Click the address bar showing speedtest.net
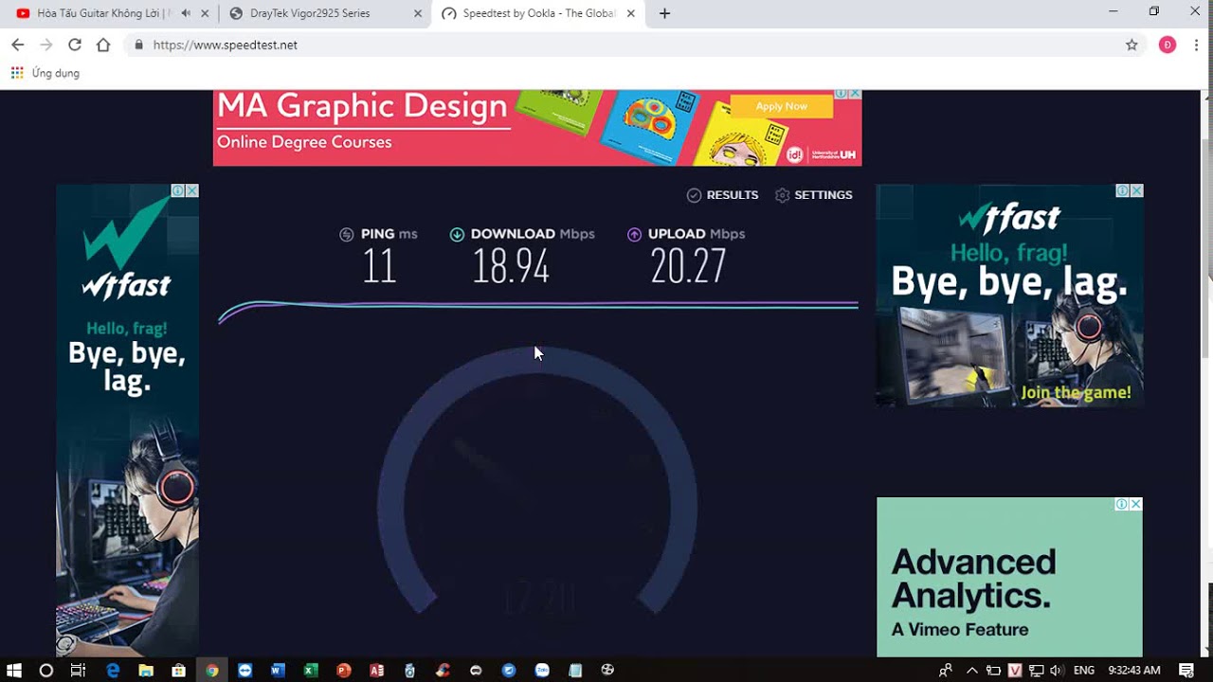Screen dimensions: 1213x682 tap(633, 45)
